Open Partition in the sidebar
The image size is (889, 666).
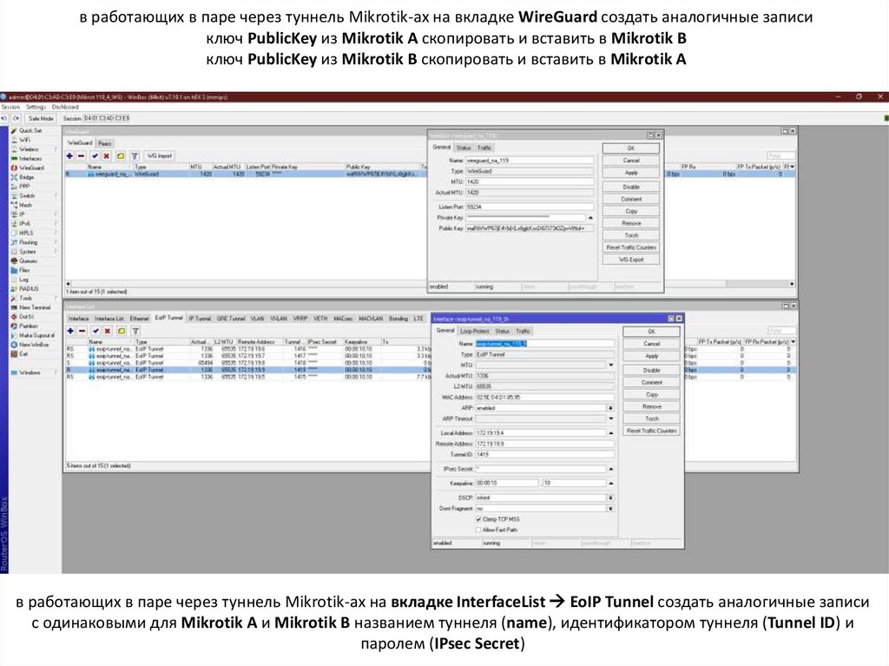coord(29,326)
